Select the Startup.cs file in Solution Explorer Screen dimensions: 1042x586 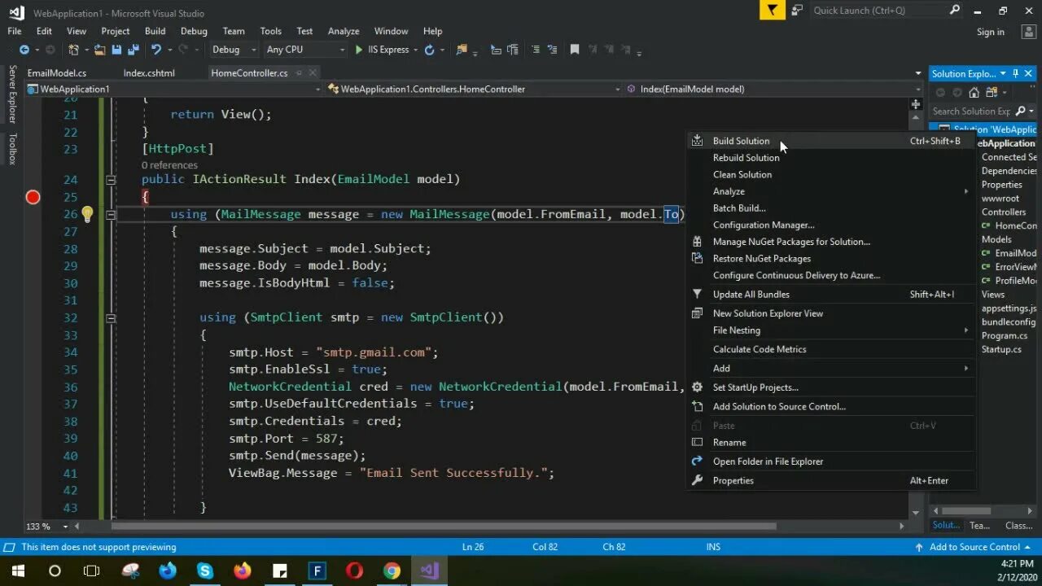point(1001,349)
